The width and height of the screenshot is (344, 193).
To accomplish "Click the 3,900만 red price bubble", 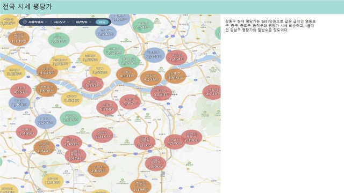I will click(x=155, y=164).
